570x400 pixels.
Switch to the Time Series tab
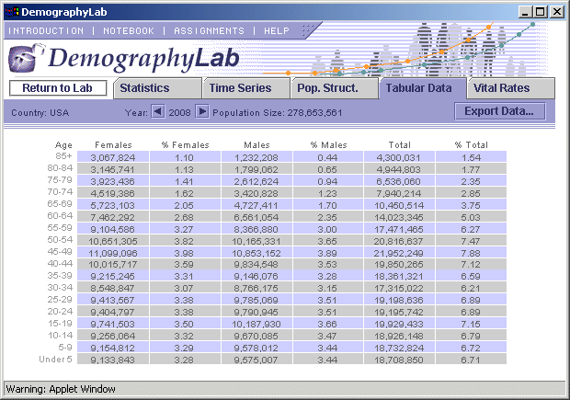tap(246, 88)
